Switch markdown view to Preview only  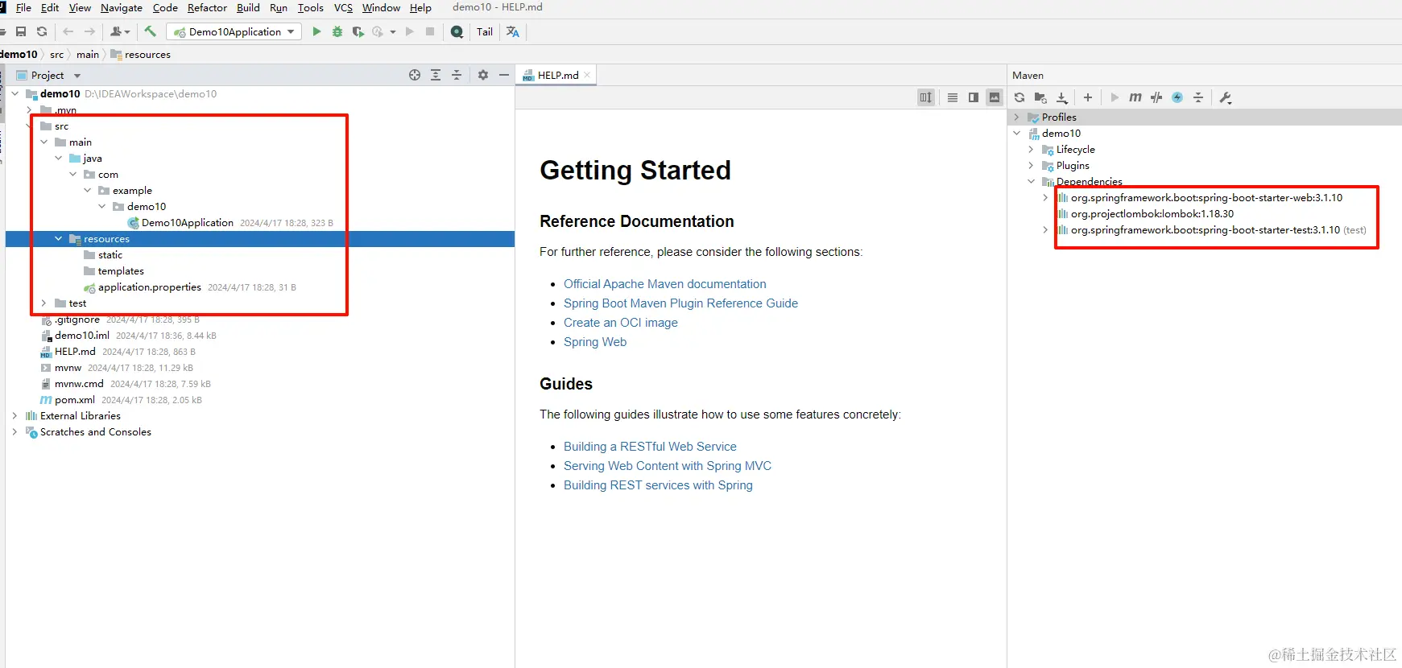995,97
